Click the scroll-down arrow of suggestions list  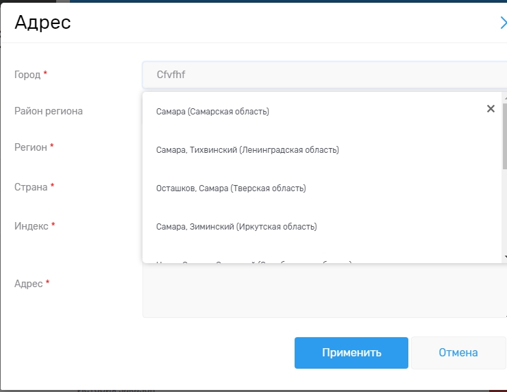[505, 257]
